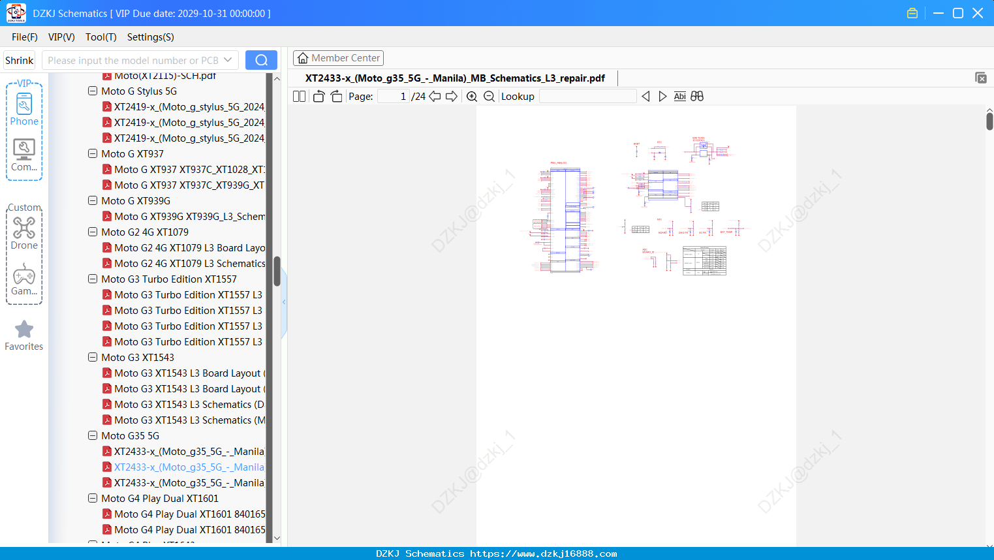The image size is (994, 560).
Task: Open Moto G2 4G XT1079 L3 Schematics
Action: (184, 264)
